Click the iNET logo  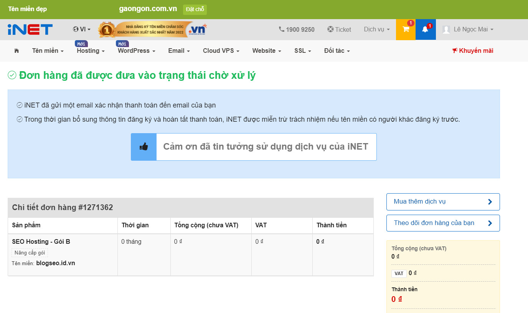point(30,29)
